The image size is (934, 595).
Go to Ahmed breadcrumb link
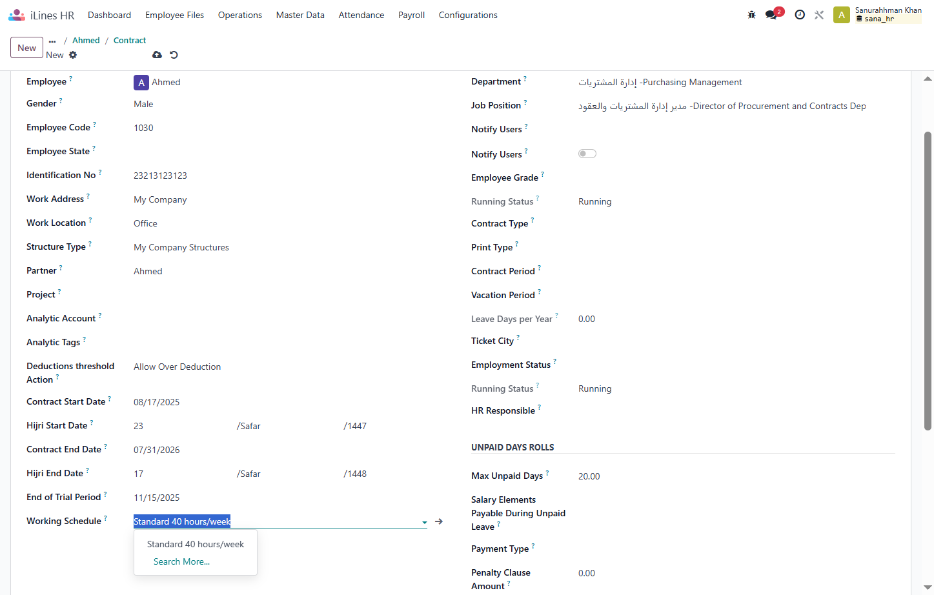[x=86, y=40]
